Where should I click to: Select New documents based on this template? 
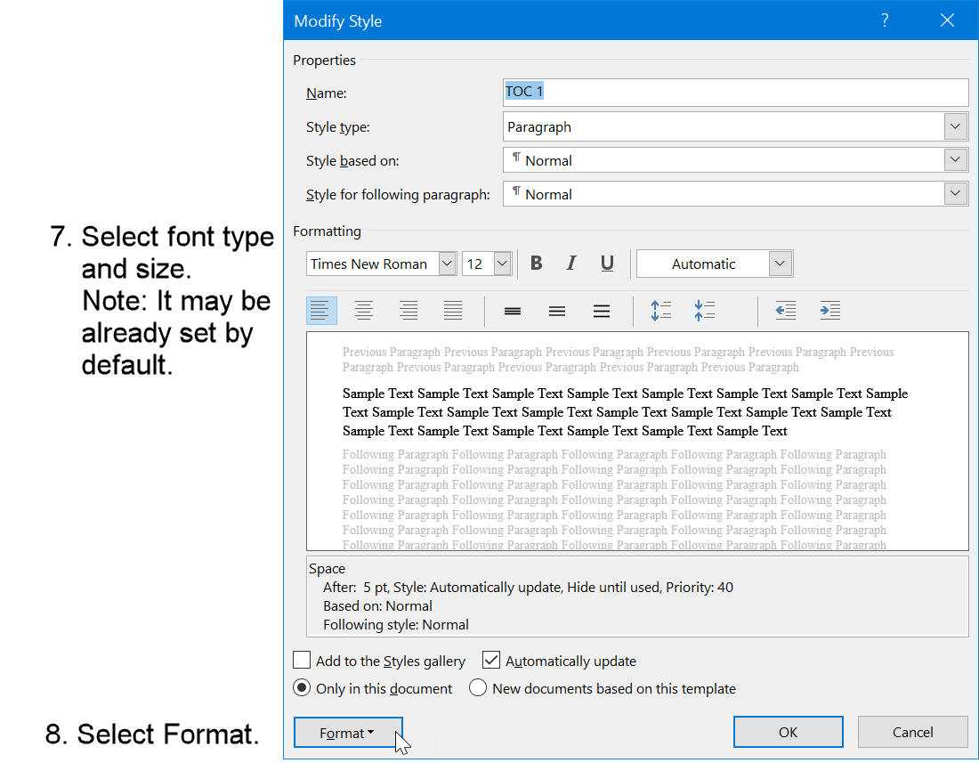tap(478, 687)
